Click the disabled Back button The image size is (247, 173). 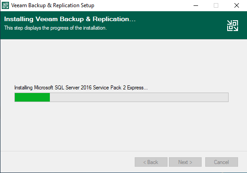pyautogui.click(x=151, y=162)
